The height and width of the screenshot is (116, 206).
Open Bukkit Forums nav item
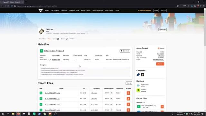tap(109, 11)
